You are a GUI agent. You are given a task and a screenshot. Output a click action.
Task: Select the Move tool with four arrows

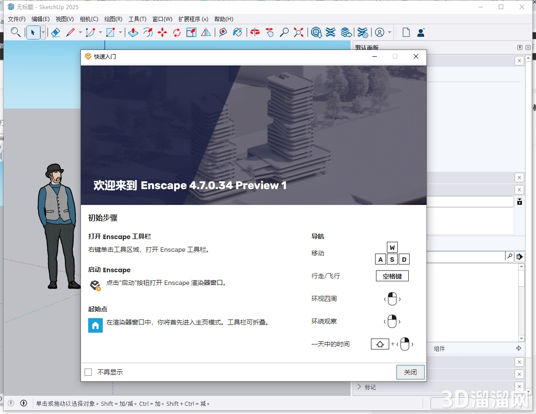(x=162, y=32)
